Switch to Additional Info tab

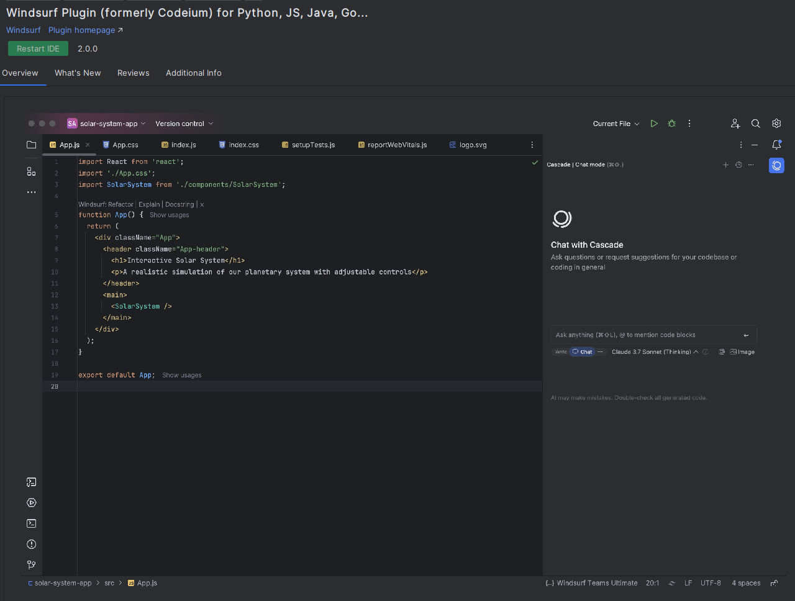pos(194,73)
